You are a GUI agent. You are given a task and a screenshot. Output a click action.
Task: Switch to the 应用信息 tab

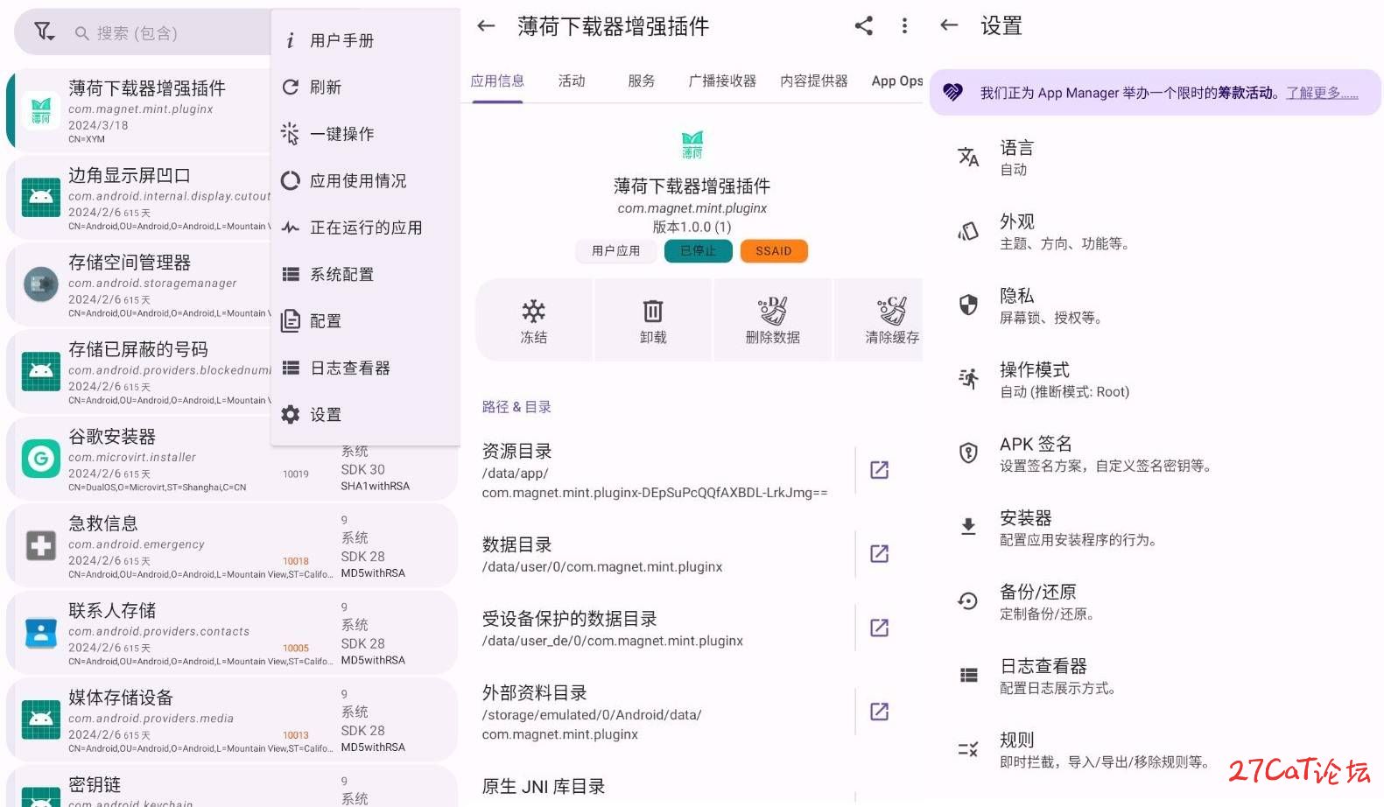tap(497, 81)
